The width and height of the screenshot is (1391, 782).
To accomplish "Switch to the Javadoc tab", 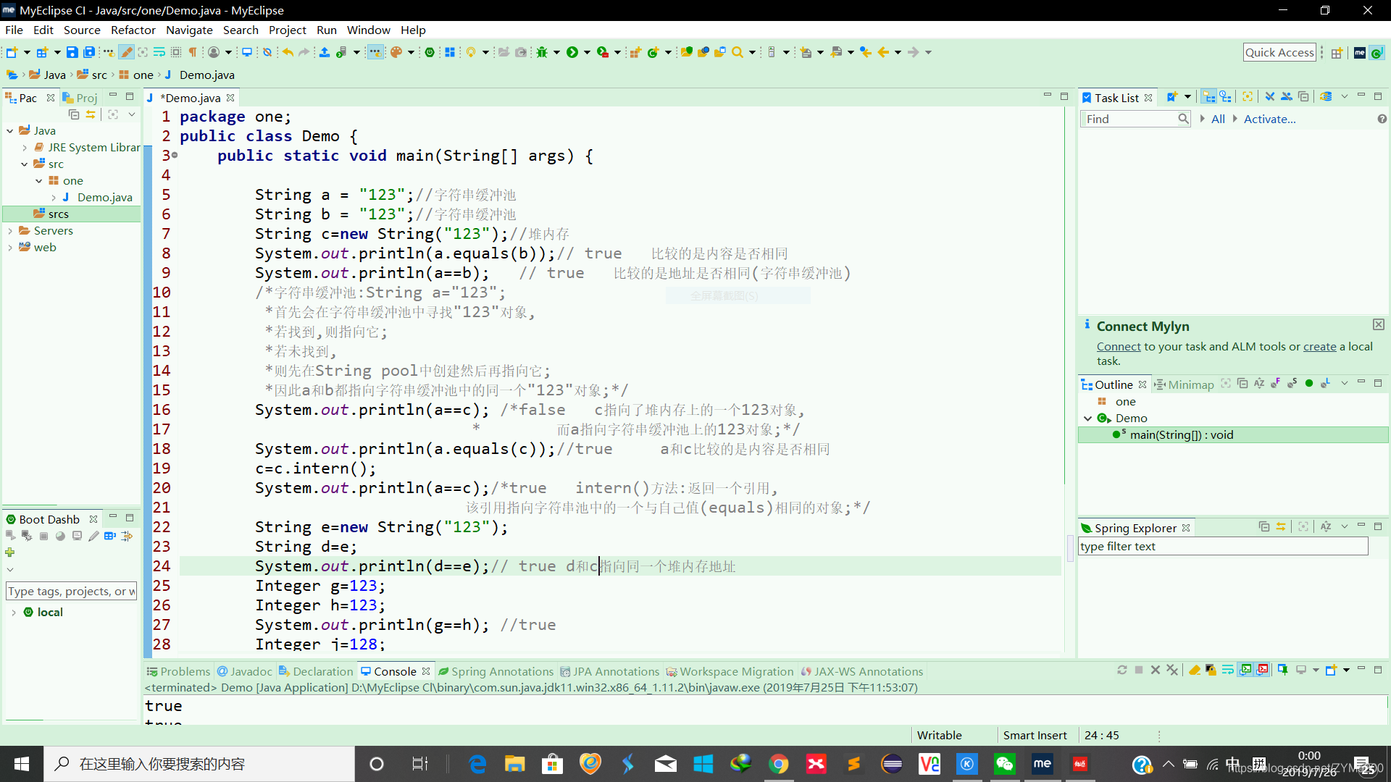I will click(x=245, y=671).
